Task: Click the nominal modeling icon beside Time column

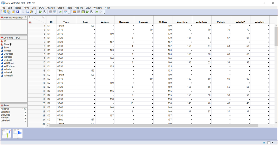Action: pyautogui.click(x=2, y=44)
